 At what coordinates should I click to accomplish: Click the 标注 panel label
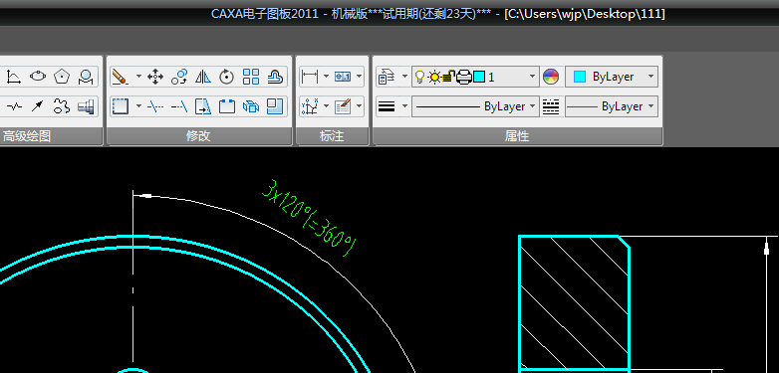pyautogui.click(x=332, y=136)
